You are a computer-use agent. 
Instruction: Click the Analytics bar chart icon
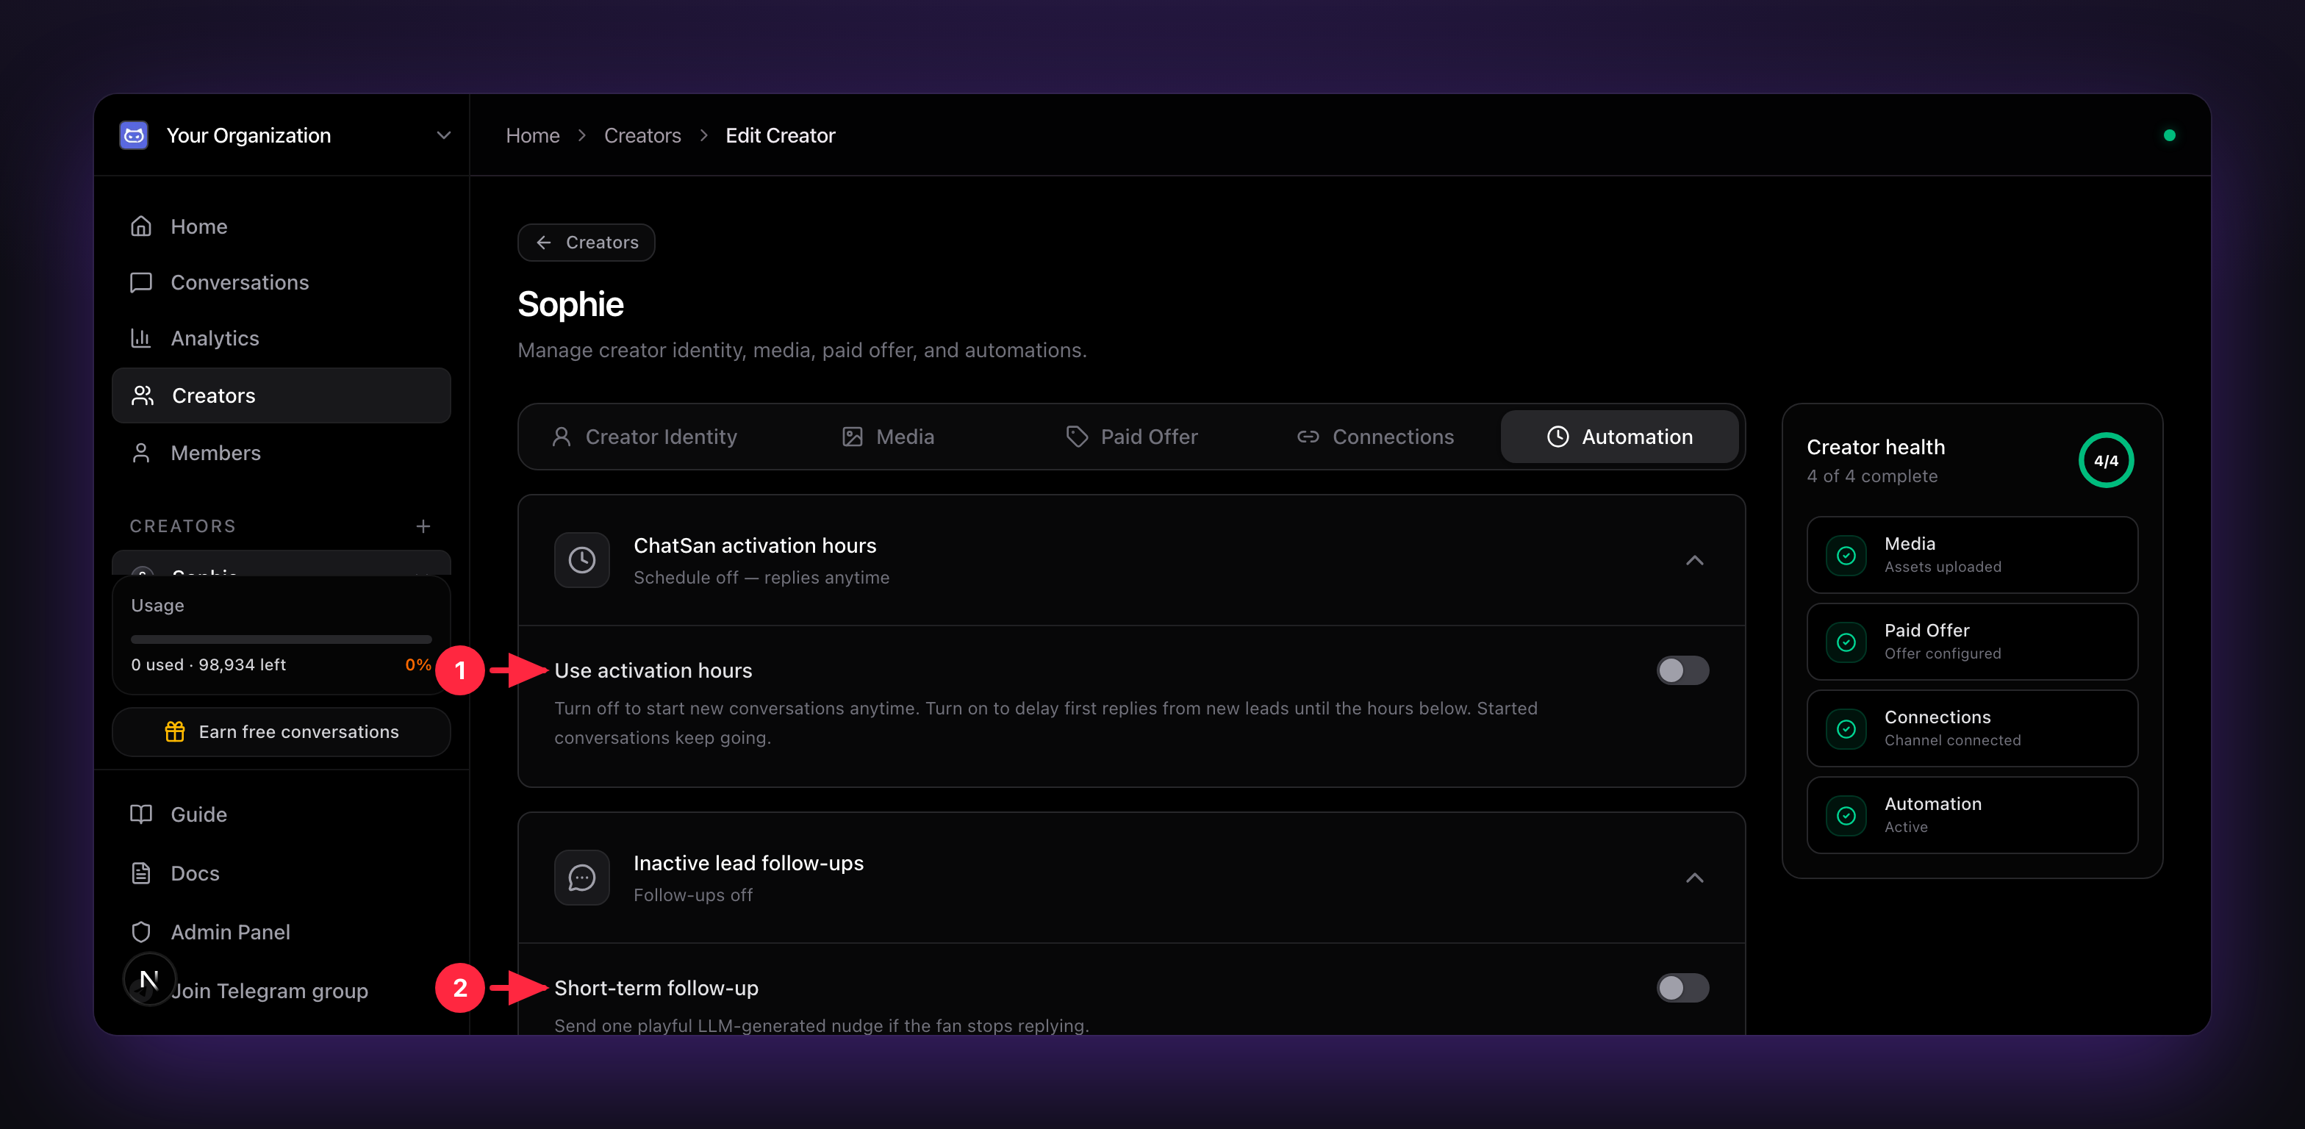[x=141, y=338]
